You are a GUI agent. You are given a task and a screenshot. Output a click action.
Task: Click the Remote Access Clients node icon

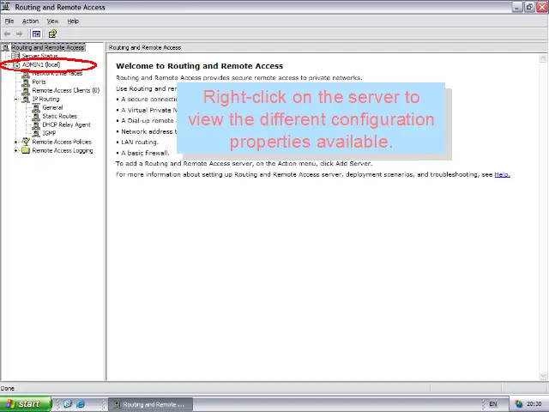coord(26,90)
